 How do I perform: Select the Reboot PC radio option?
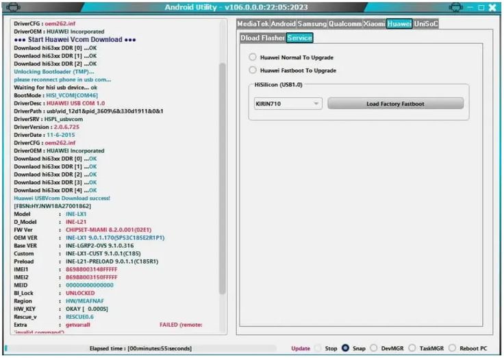tap(452, 348)
